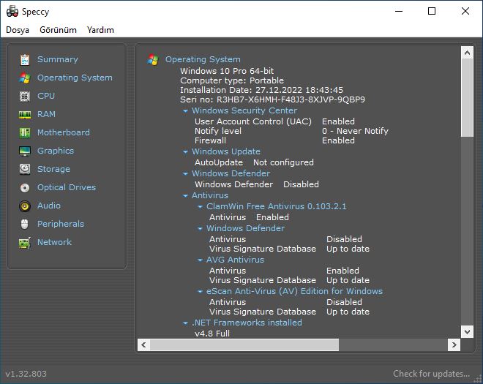This screenshot has height=384, width=483.
Task: Open the Audio section
Action: tap(49, 206)
